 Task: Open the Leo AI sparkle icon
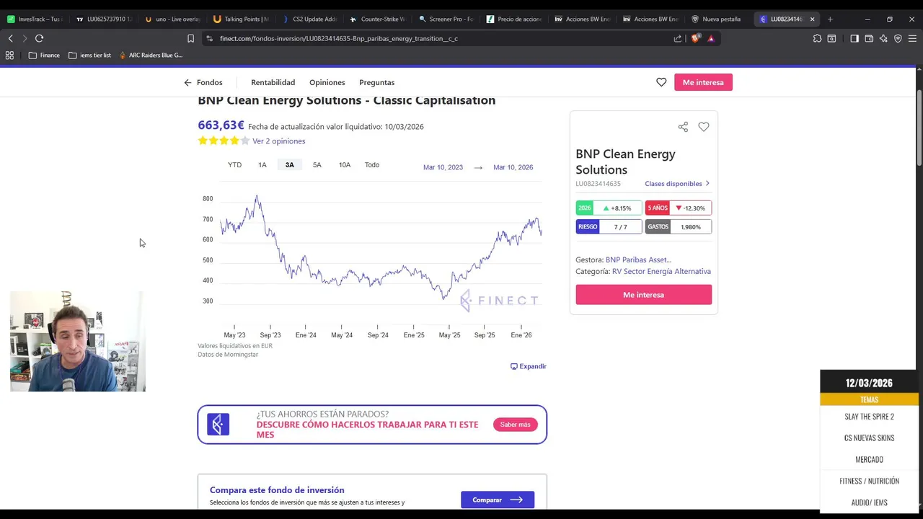pyautogui.click(x=883, y=38)
